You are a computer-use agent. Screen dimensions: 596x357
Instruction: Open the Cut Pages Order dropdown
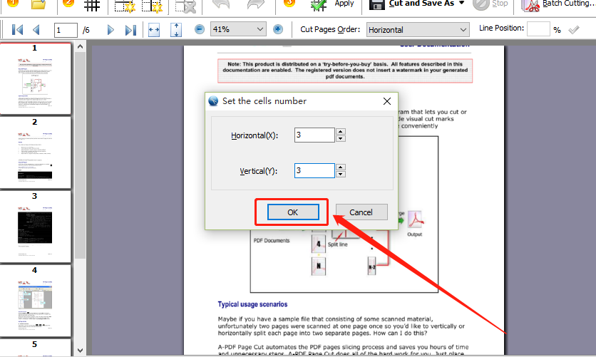(x=418, y=30)
